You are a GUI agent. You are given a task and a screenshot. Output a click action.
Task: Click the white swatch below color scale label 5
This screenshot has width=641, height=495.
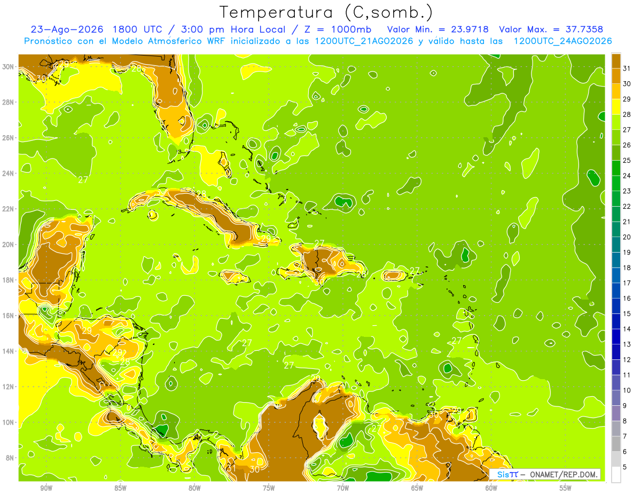coord(616,475)
